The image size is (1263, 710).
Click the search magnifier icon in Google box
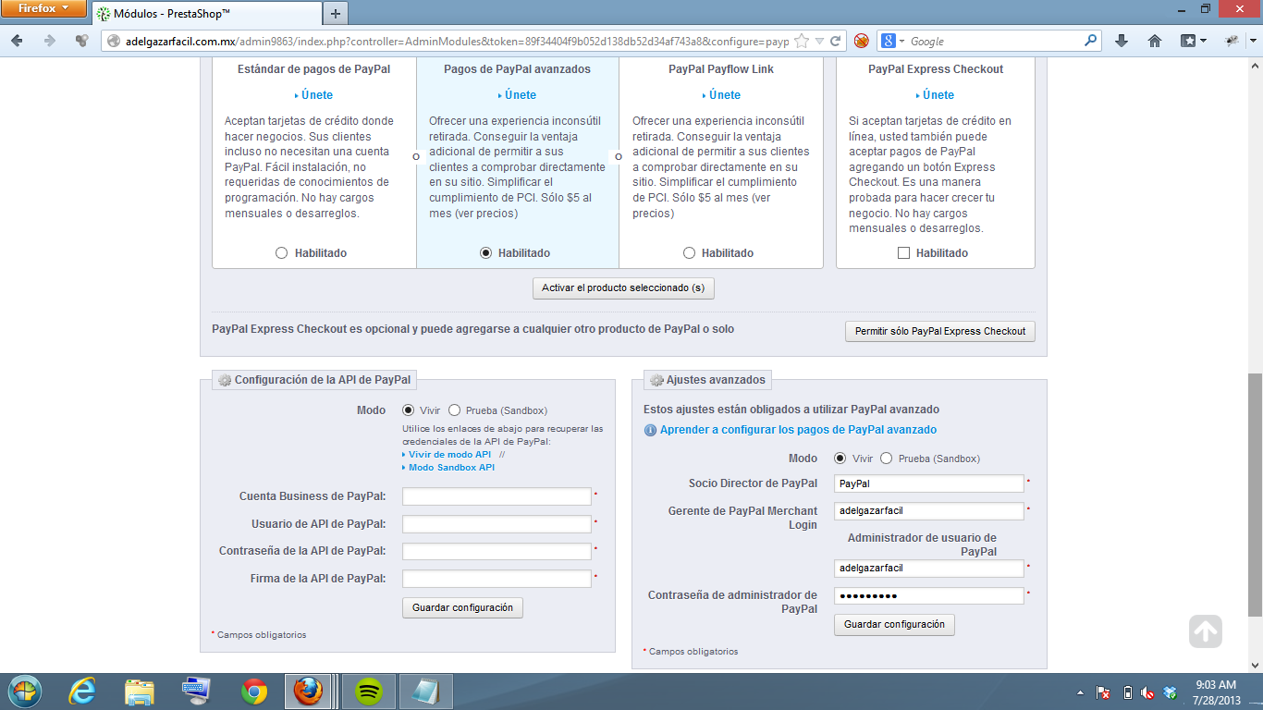point(1091,41)
